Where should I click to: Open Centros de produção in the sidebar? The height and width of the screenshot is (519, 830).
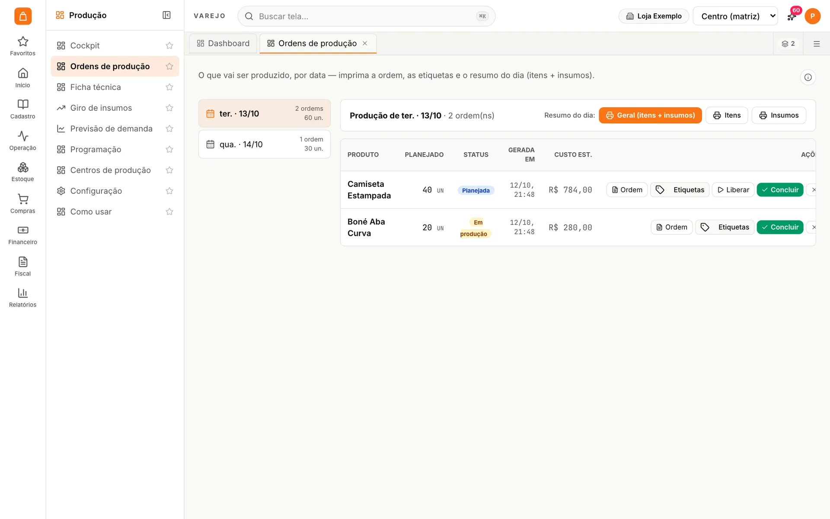click(x=115, y=170)
